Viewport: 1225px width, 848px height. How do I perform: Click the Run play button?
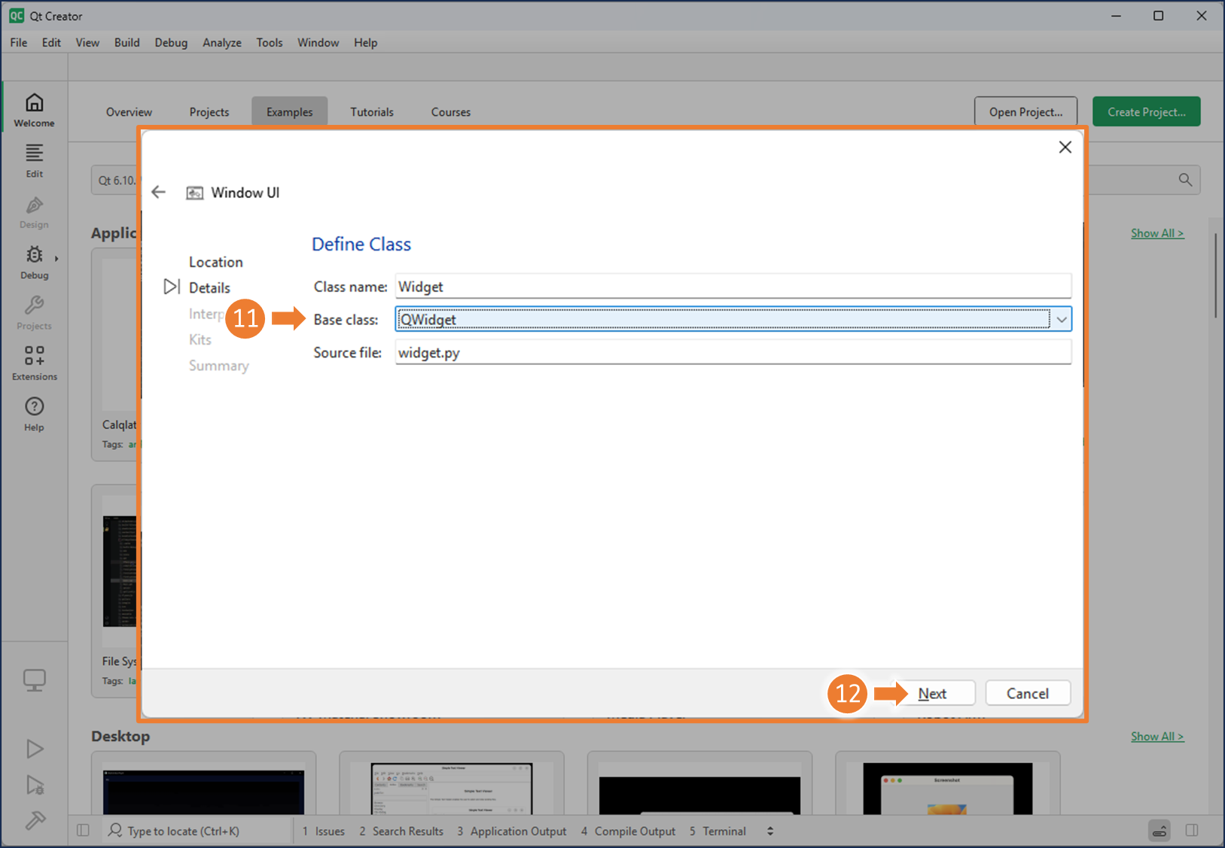pos(35,749)
